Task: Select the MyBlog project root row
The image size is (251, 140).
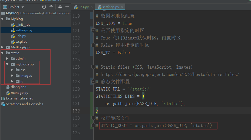Action: [36, 13]
